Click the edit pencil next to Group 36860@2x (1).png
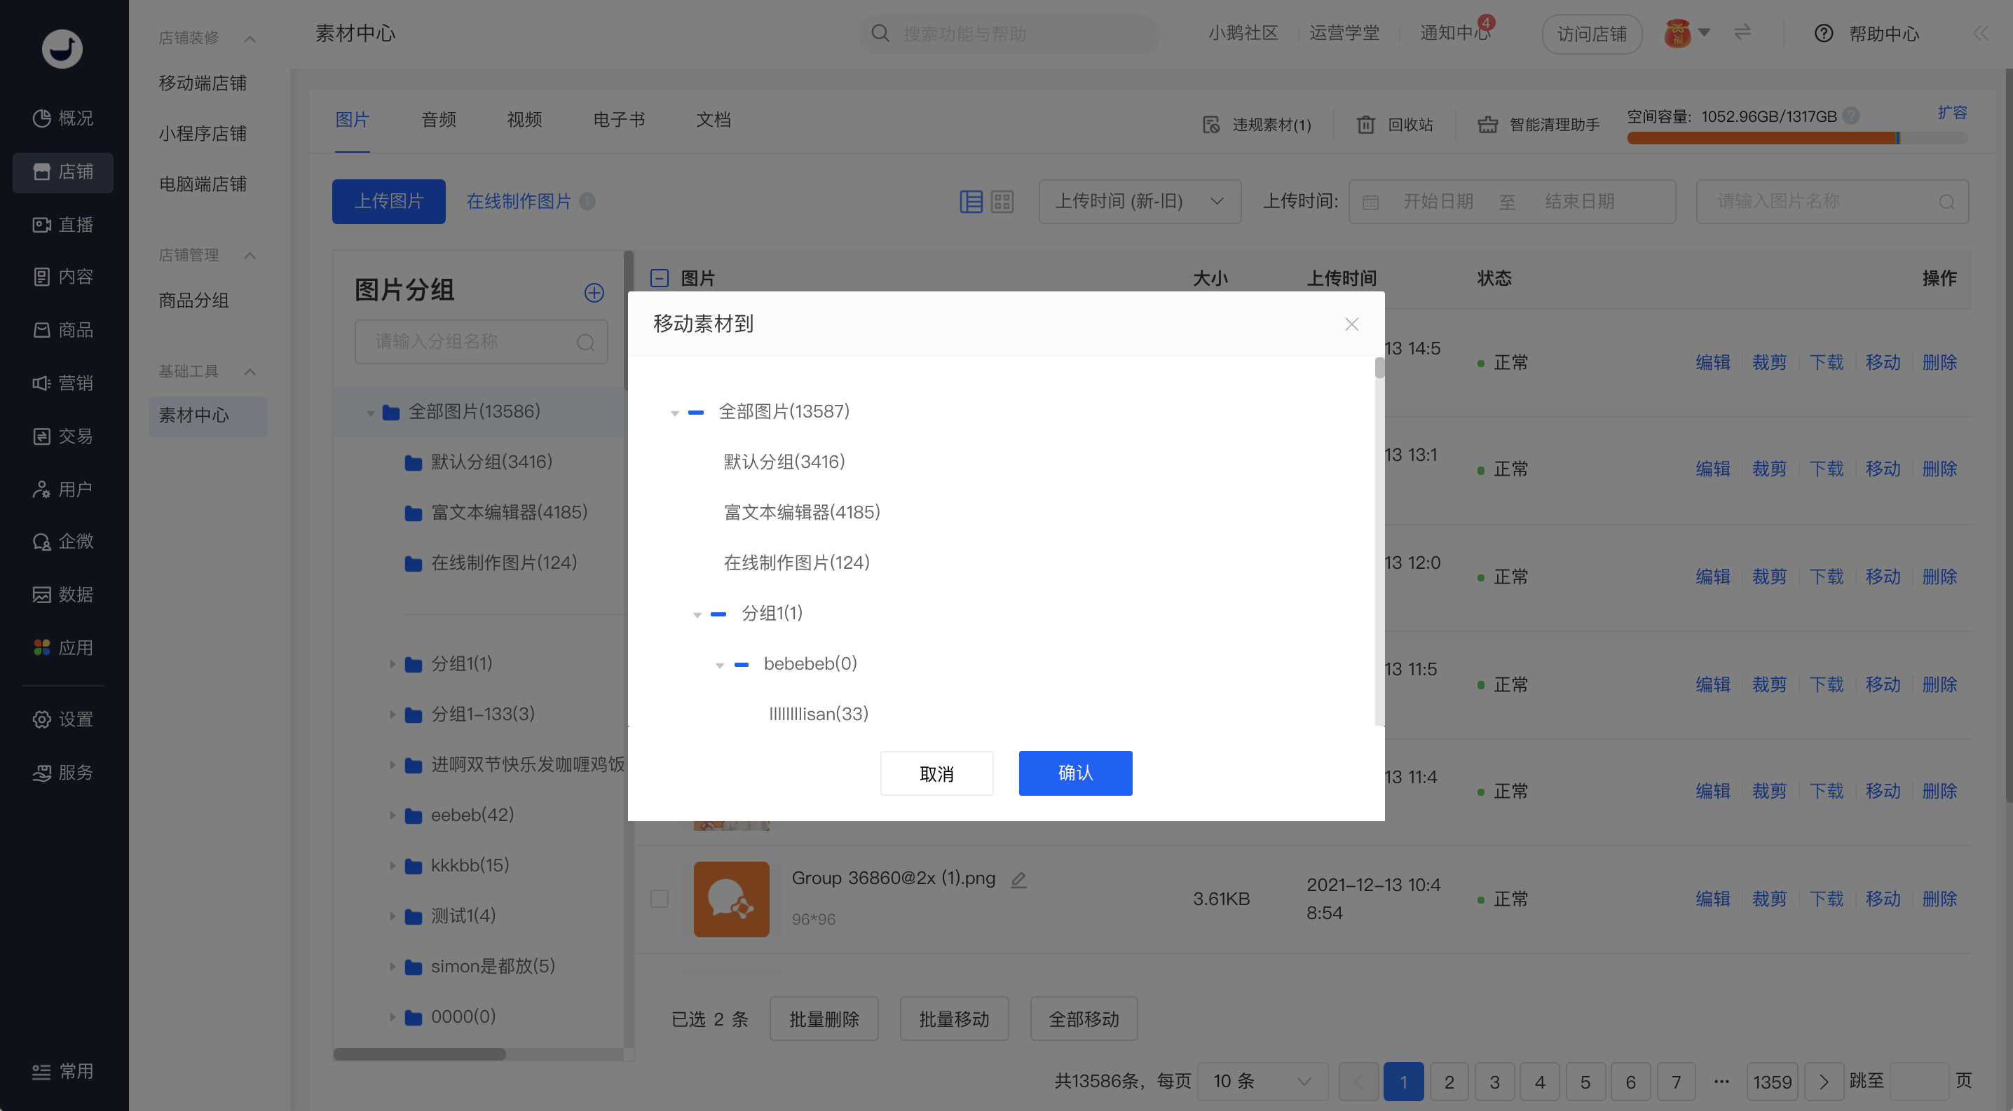 tap(1018, 880)
